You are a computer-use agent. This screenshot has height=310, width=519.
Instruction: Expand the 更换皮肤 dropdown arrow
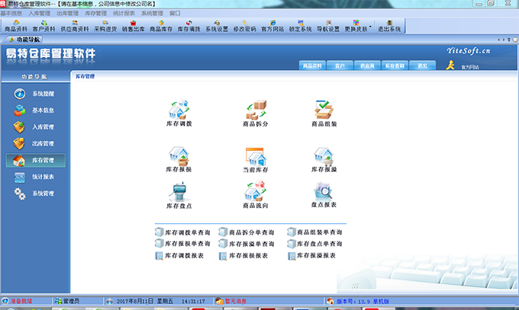[x=370, y=26]
